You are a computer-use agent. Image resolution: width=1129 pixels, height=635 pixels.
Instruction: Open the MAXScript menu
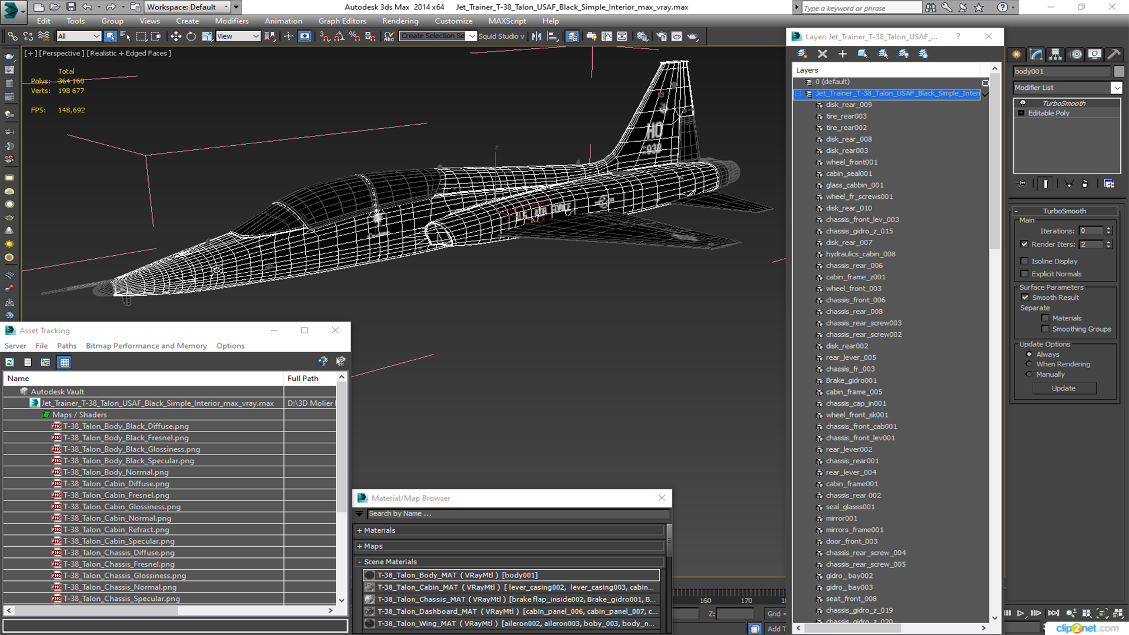(x=507, y=21)
